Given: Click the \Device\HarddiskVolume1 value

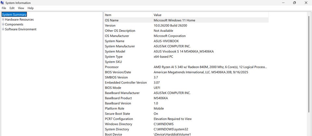Looking at the screenshot, I should [172, 134].
